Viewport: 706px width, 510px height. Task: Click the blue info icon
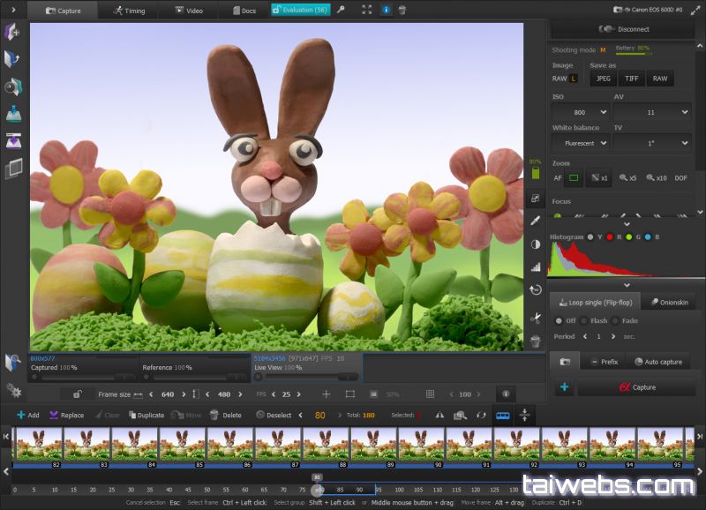[x=387, y=10]
